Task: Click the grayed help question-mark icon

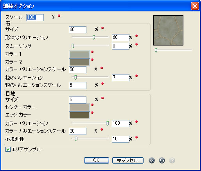Action: tap(172, 160)
